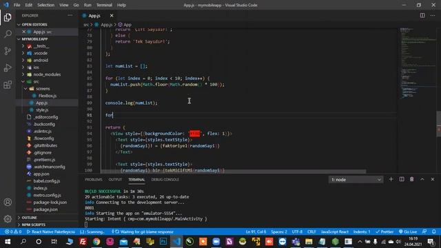Select terminal instance dropdown '1: node'
This screenshot has height=248, width=441.
pos(356,179)
